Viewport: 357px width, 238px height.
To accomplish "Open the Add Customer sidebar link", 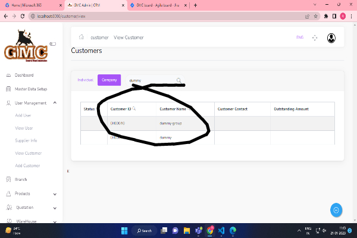I will click(27, 165).
